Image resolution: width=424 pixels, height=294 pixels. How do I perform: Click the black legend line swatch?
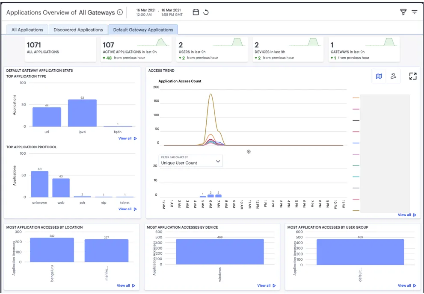(356, 121)
